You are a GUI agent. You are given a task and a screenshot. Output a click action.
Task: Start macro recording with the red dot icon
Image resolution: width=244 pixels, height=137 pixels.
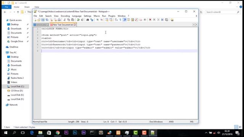click(150, 20)
